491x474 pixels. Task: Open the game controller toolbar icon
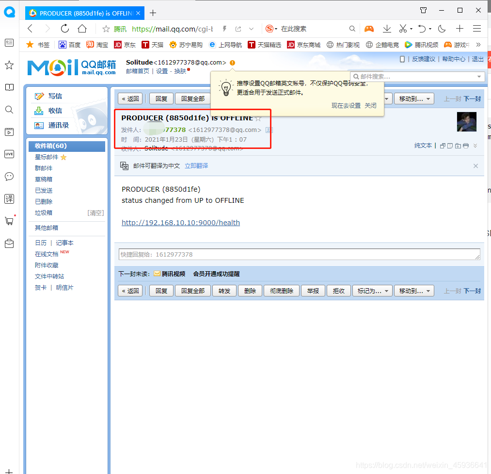click(369, 29)
